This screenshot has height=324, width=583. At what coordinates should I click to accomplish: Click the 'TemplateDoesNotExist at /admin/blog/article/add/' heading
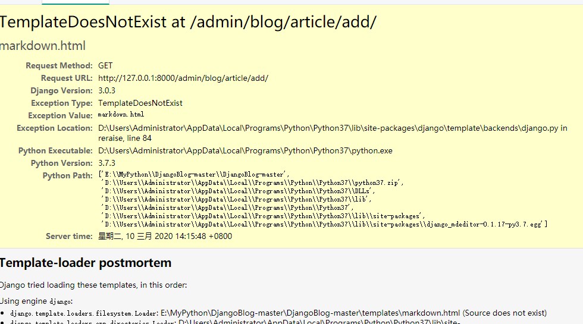pos(188,23)
